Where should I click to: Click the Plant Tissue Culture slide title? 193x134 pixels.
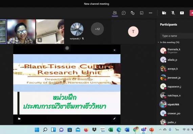tap(69, 69)
